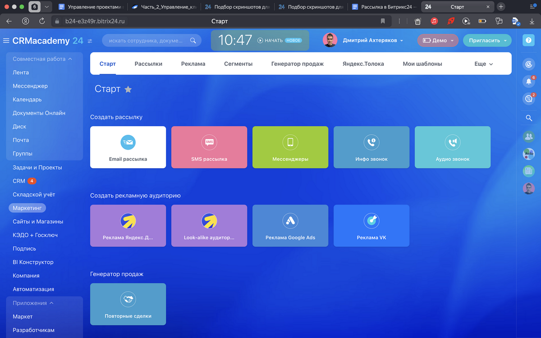This screenshot has width=541, height=338.
Task: Open Календарь in the left menu
Action: point(27,100)
